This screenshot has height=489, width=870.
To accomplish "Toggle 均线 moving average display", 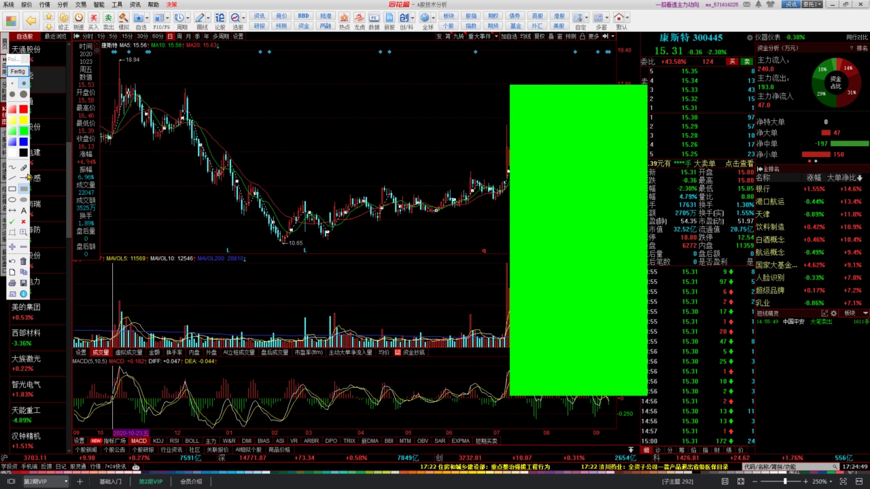I will point(525,36).
